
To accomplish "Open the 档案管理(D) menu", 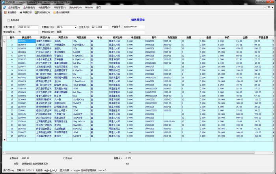I will pyautogui.click(x=44, y=8).
